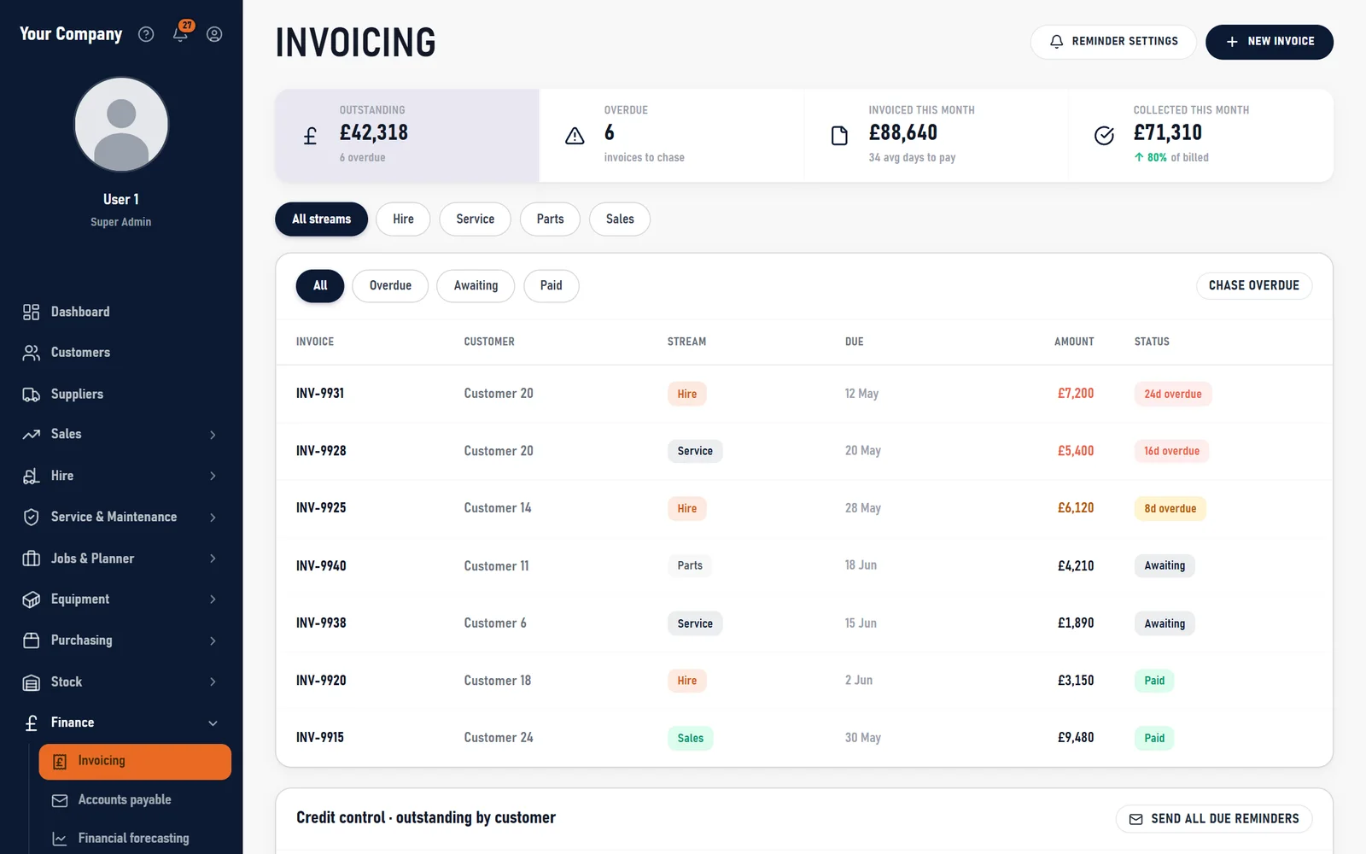Click the Jobs & Planner icon
Screen dimensions: 1366x854
(32, 559)
